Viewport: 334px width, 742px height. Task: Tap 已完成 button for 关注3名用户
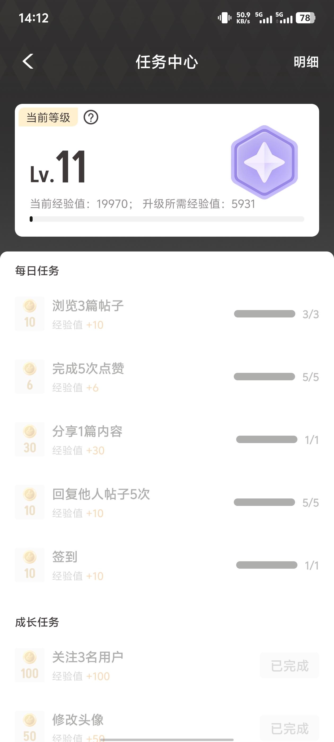[289, 665]
